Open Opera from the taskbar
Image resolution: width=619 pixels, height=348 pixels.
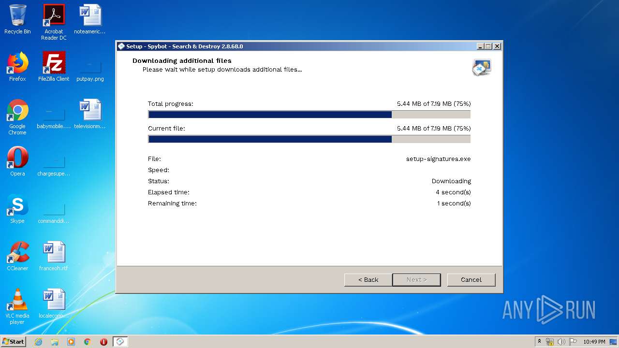[x=103, y=342]
